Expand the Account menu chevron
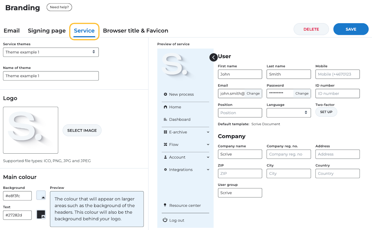 208,157
